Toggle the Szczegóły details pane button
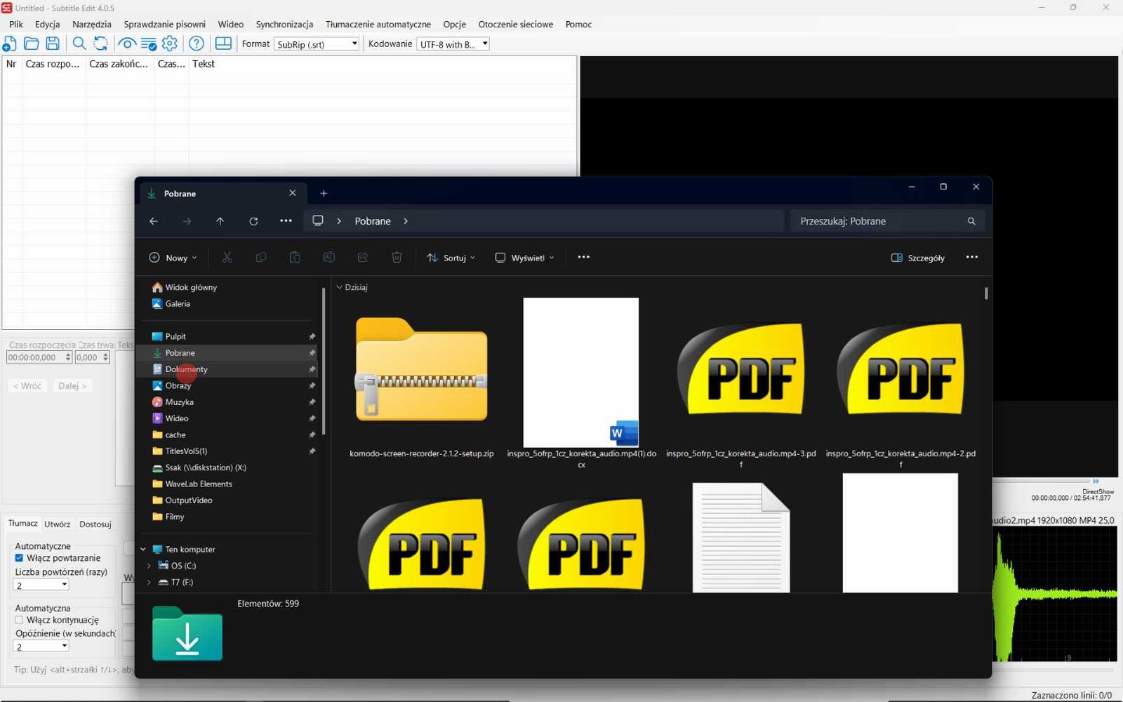 point(917,258)
